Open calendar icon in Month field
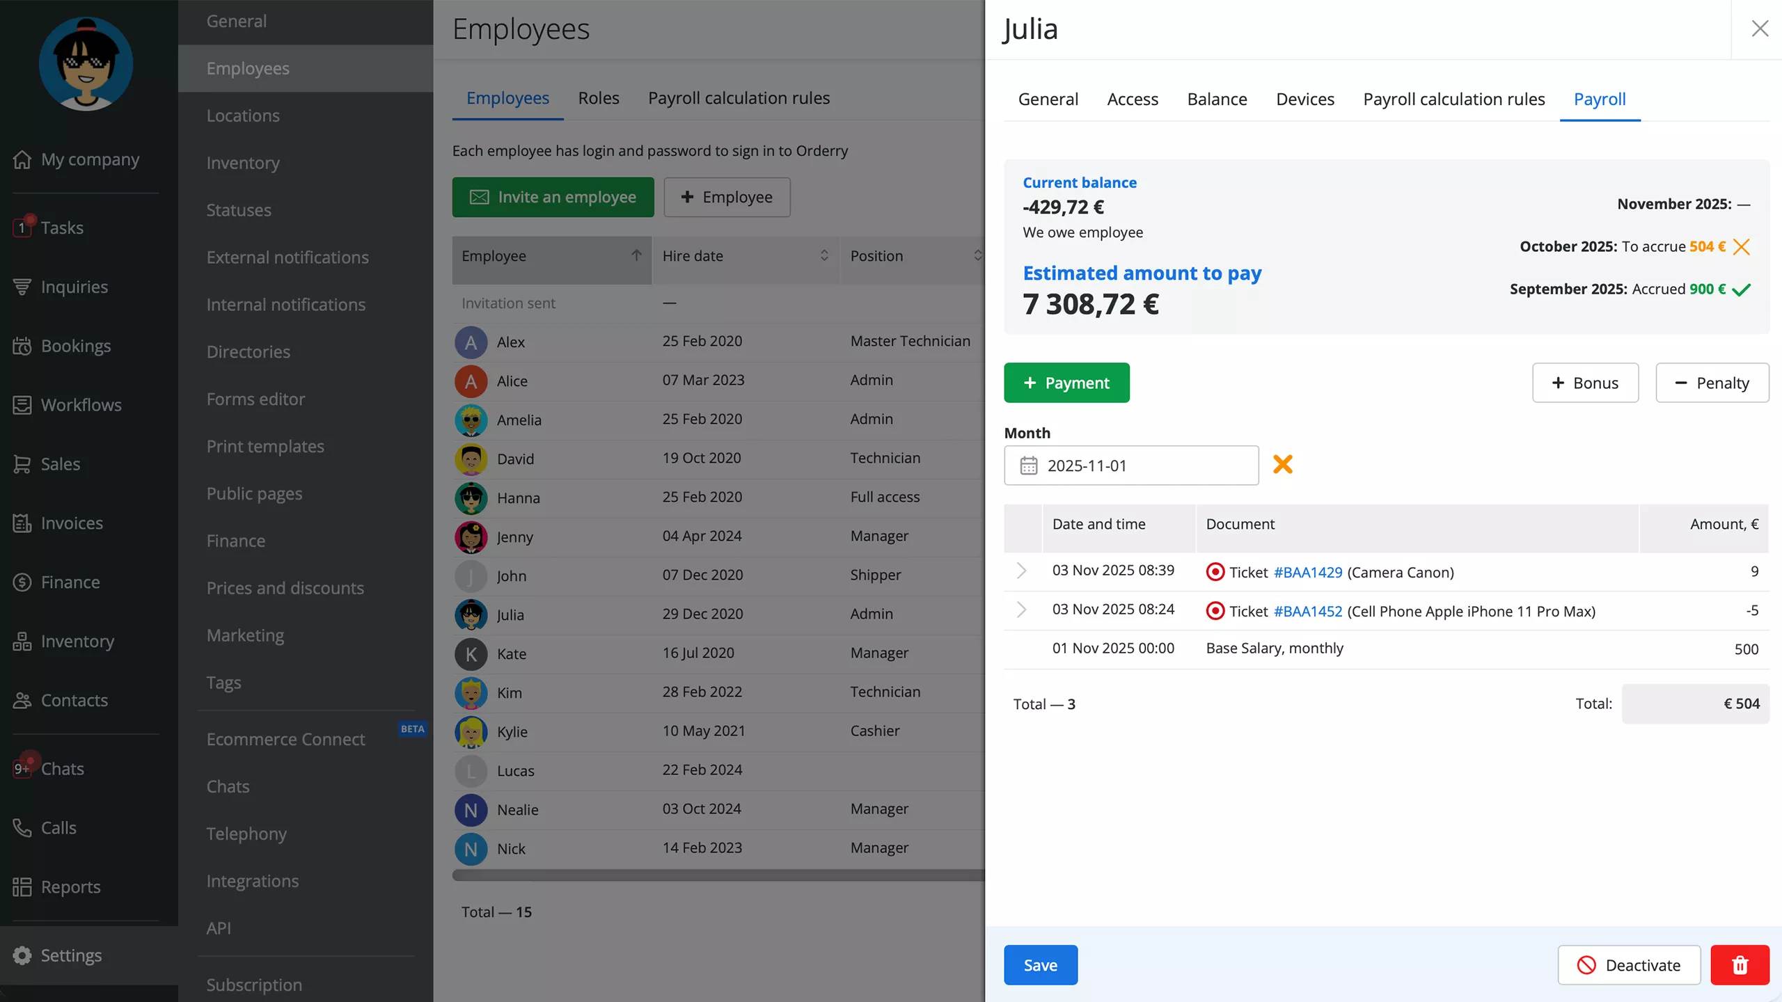The image size is (1782, 1002). (1029, 466)
